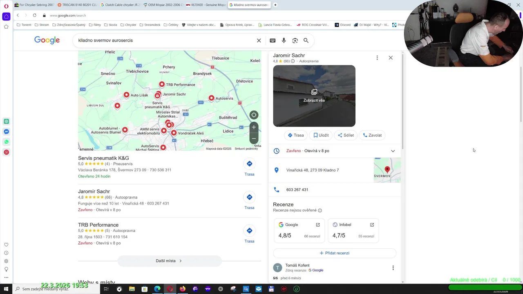Open Microsoft Edge from the taskbar
The height and width of the screenshot is (294, 523).
click(x=157, y=289)
